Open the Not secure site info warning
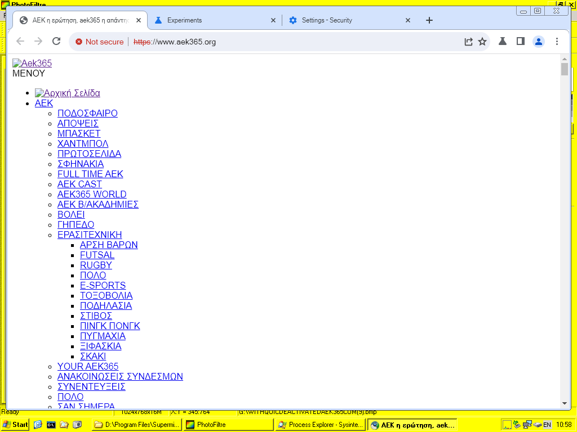The image size is (577, 432). click(99, 42)
